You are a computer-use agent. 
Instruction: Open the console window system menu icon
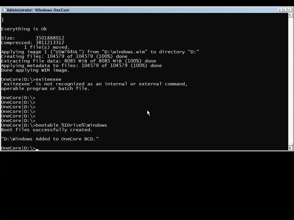[x=3, y=10]
